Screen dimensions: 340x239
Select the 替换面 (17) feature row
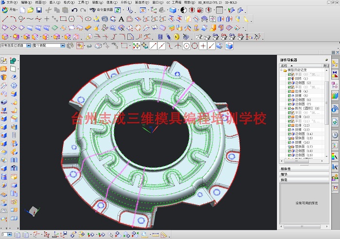tap(304, 147)
